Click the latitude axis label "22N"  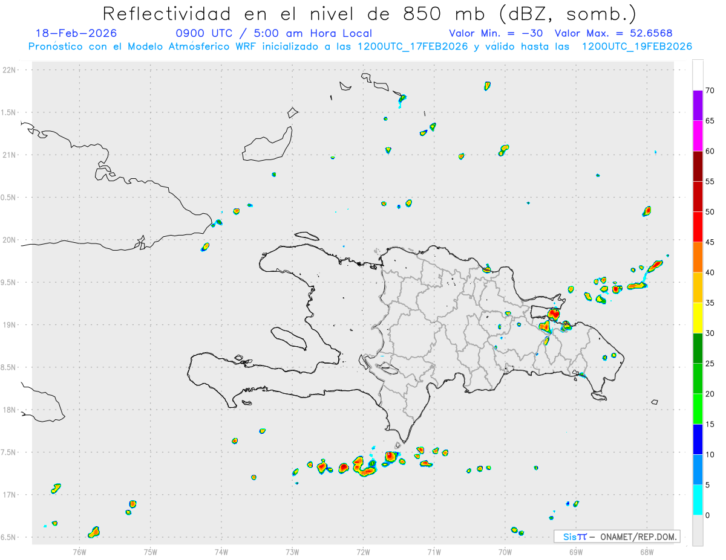tap(10, 70)
